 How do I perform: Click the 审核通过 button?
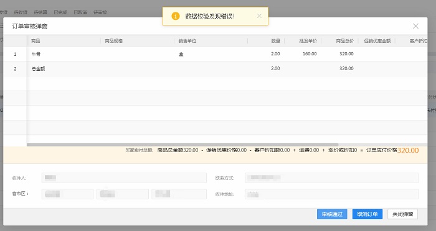[x=332, y=214]
